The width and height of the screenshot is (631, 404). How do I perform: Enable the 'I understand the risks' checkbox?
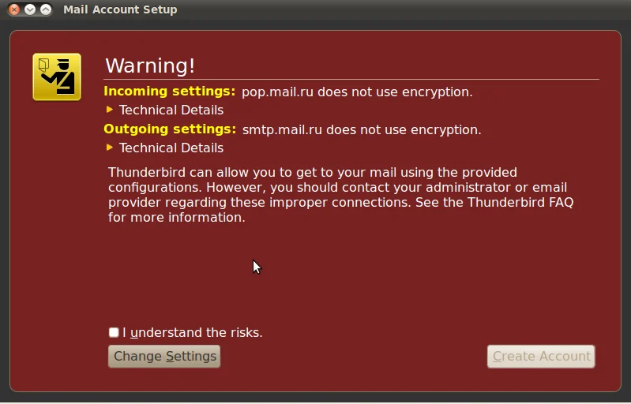[114, 332]
